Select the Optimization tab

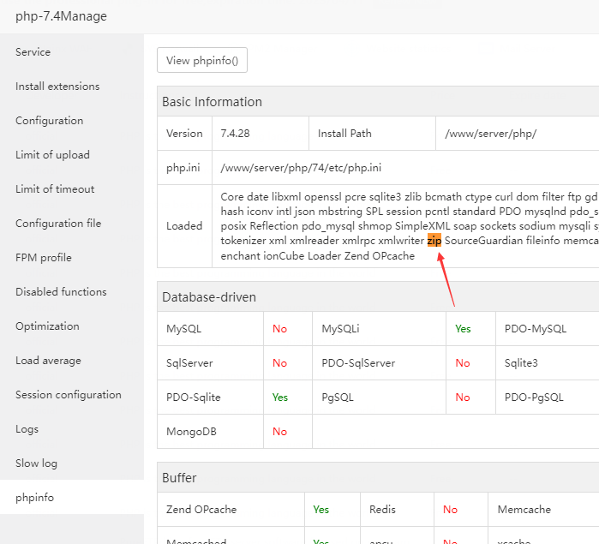(x=47, y=326)
